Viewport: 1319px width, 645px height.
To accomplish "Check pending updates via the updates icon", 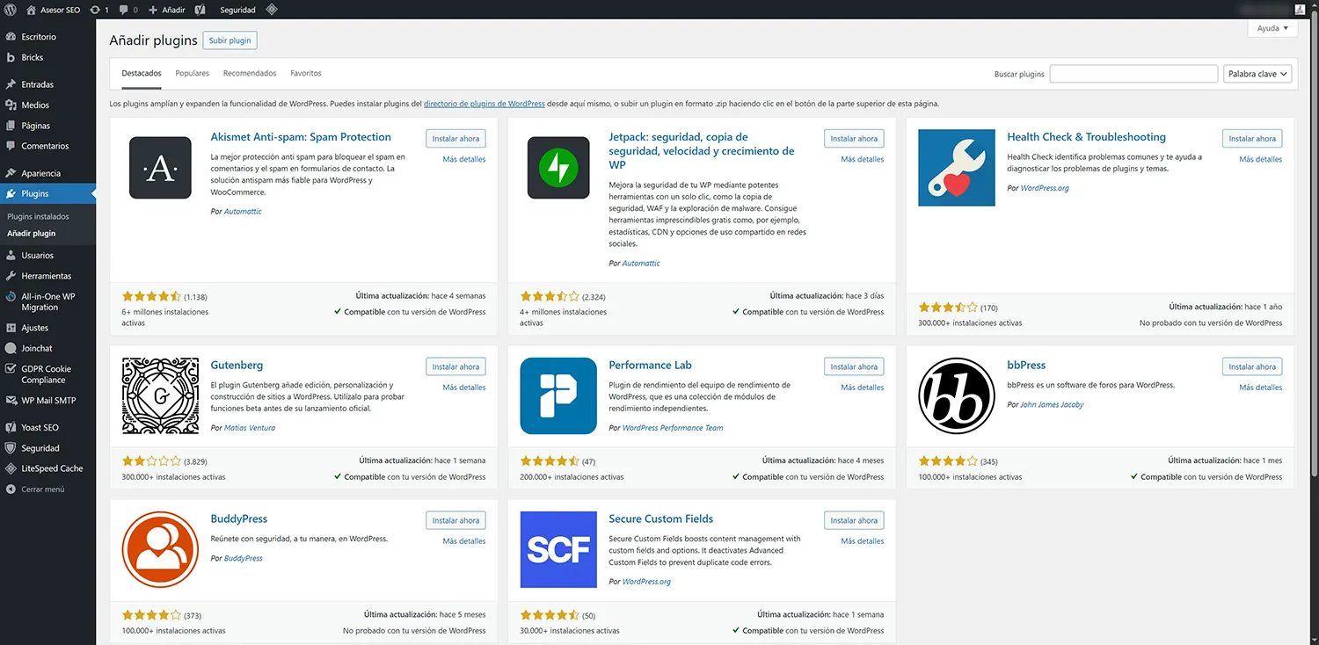I will point(97,9).
